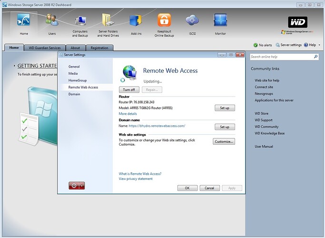325x238 pixels.
Task: Select General in Server Settings
Action: pyautogui.click(x=74, y=67)
